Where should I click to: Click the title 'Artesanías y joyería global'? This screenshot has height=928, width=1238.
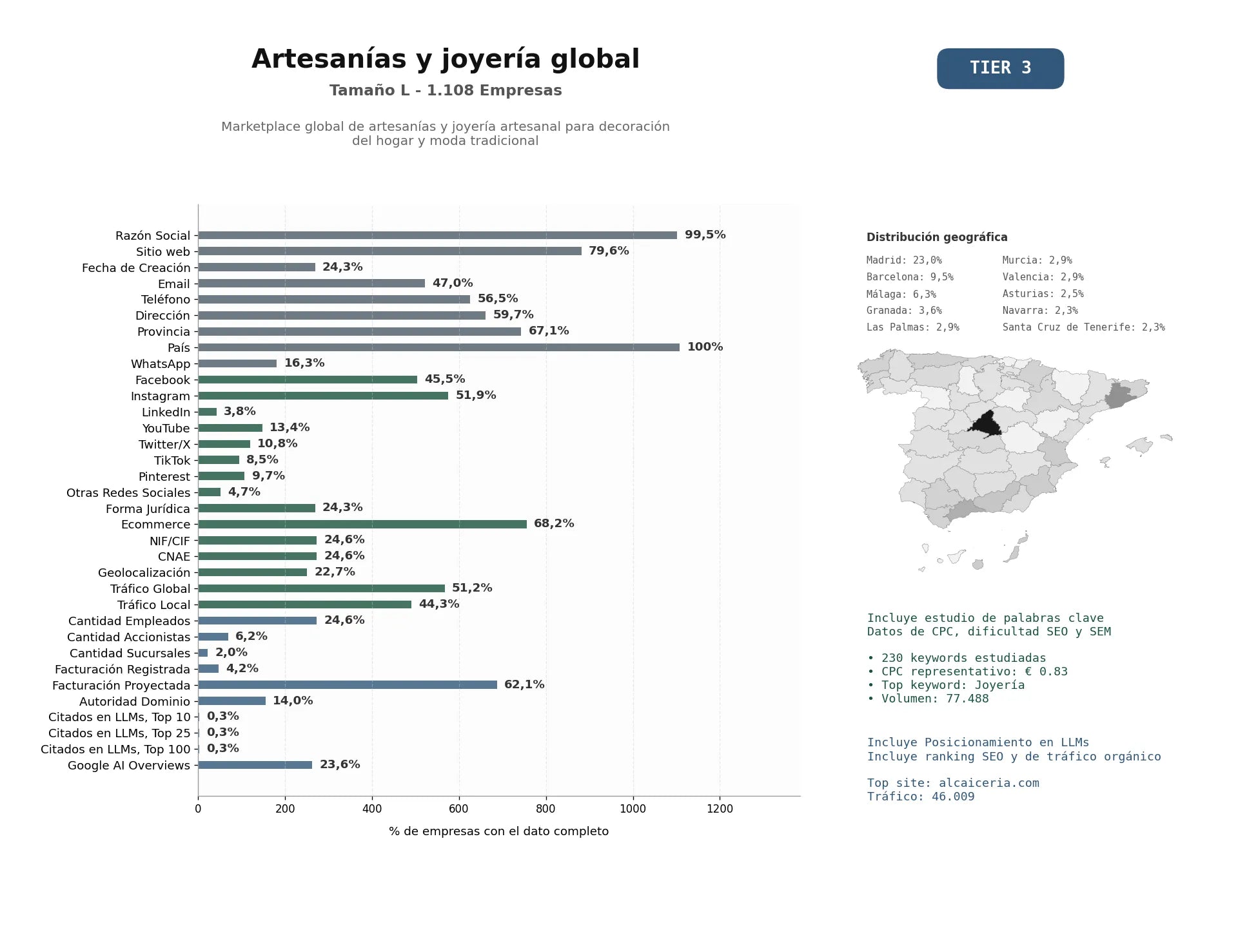(446, 59)
